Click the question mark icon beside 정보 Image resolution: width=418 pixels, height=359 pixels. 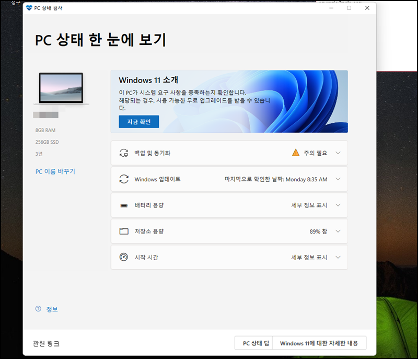(38, 309)
